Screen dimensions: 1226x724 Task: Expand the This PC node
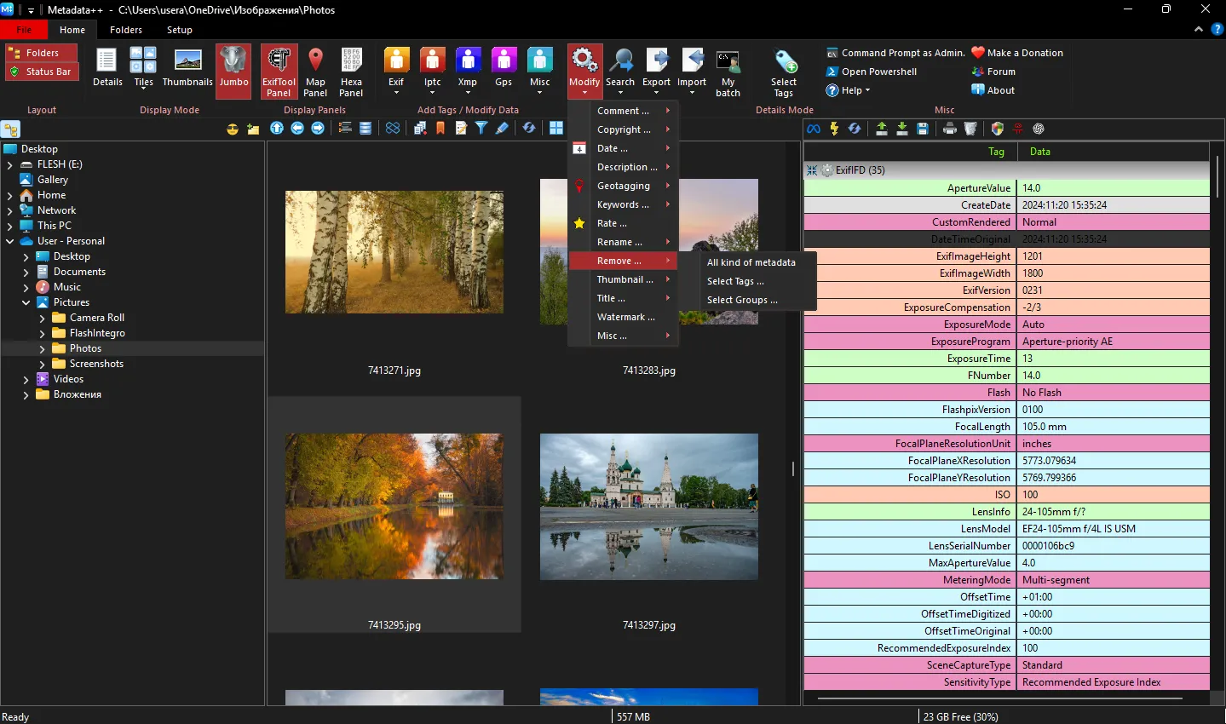point(10,226)
